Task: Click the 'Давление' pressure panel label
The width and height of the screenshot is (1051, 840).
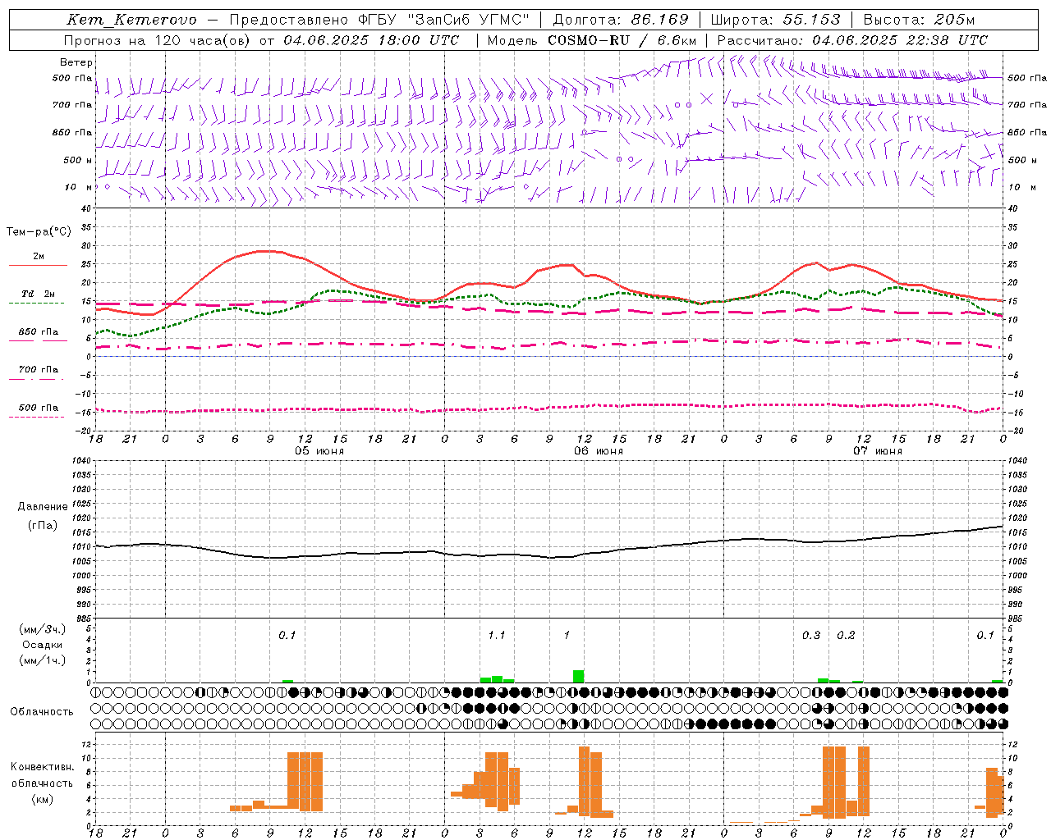Action: click(43, 507)
